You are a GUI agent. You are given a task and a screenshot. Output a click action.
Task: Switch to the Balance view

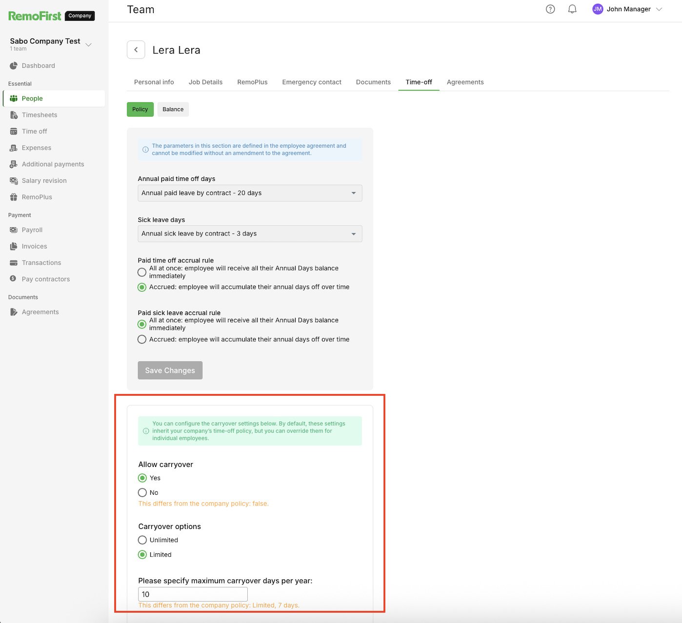click(x=173, y=109)
